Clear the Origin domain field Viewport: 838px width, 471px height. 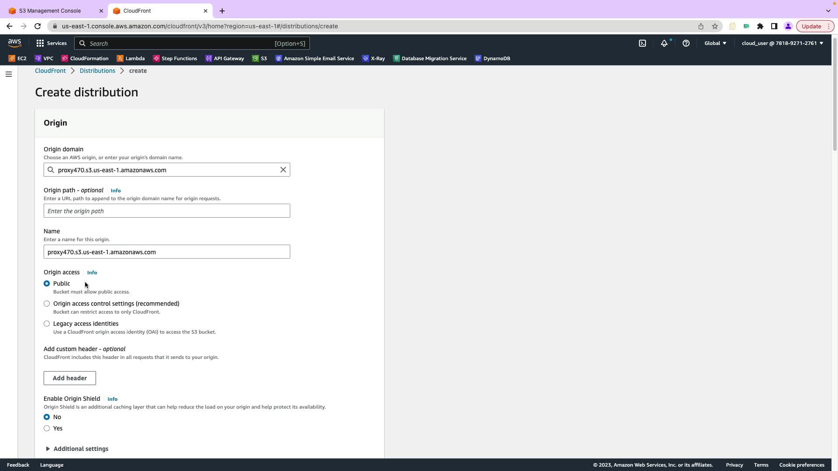pyautogui.click(x=283, y=170)
